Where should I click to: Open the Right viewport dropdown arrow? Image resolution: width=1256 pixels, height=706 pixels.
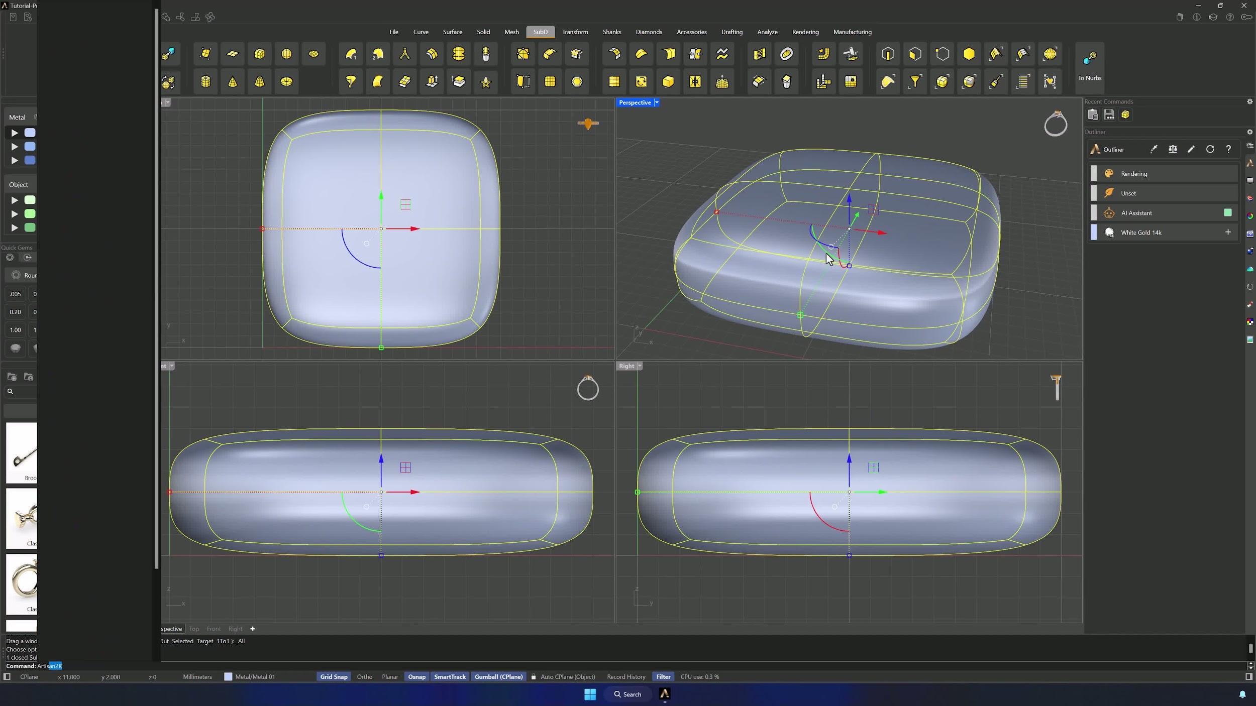coord(640,366)
